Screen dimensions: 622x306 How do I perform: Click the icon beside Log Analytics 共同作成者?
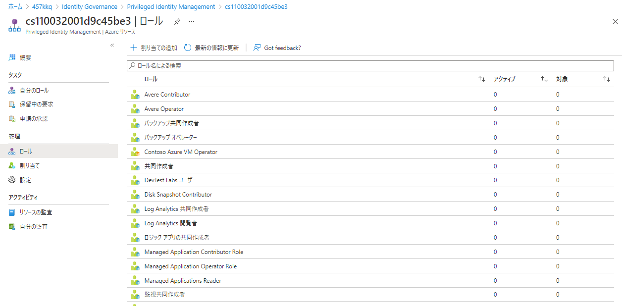coord(135,209)
